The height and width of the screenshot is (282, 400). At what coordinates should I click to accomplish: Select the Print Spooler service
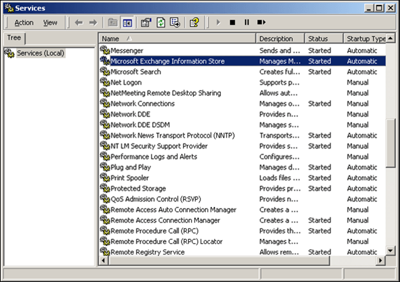point(242,178)
